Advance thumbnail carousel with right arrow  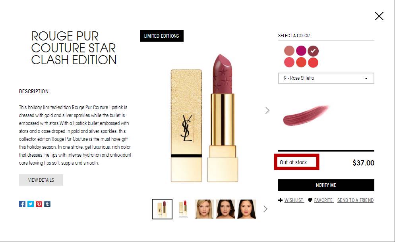coord(265,209)
